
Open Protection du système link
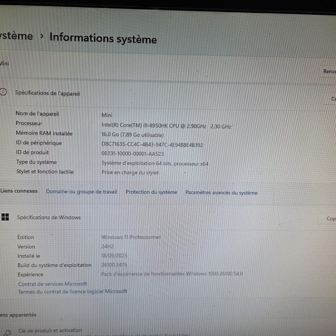[x=152, y=192]
